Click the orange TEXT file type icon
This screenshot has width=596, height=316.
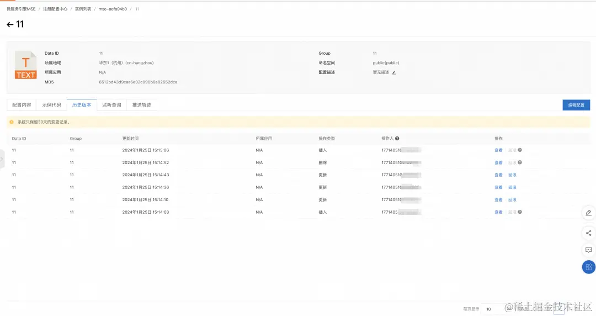point(25,65)
